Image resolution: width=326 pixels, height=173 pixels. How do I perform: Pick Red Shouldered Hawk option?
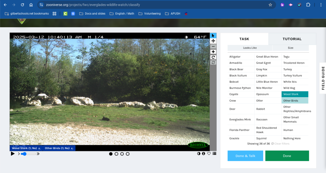coord(268,130)
